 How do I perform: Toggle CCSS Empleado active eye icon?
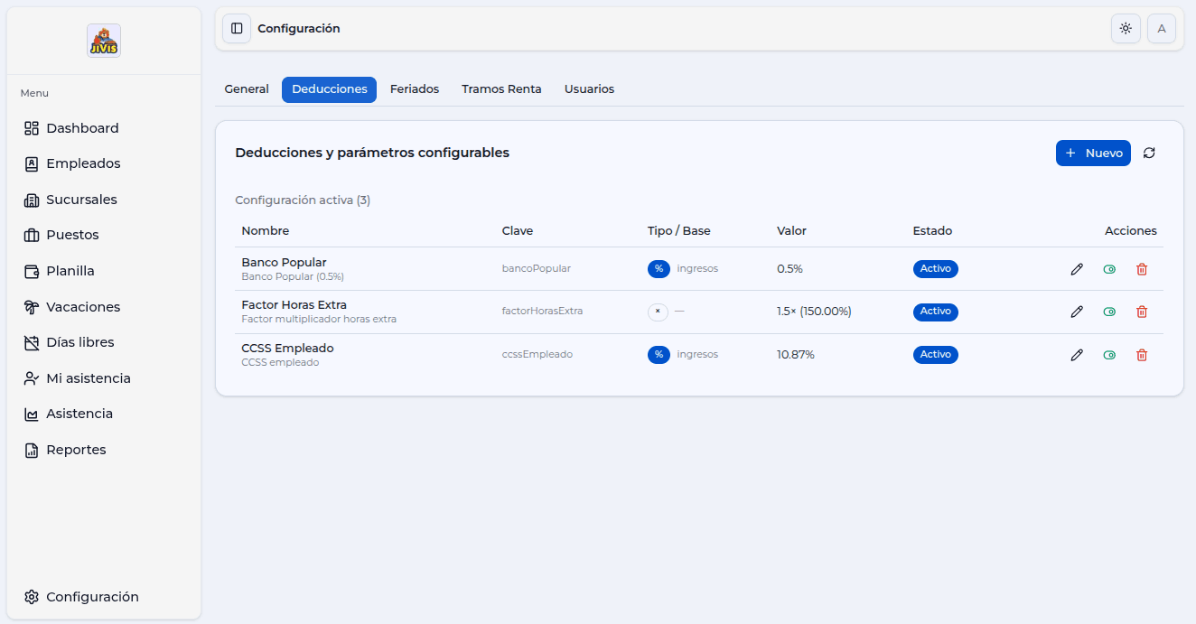tap(1109, 355)
